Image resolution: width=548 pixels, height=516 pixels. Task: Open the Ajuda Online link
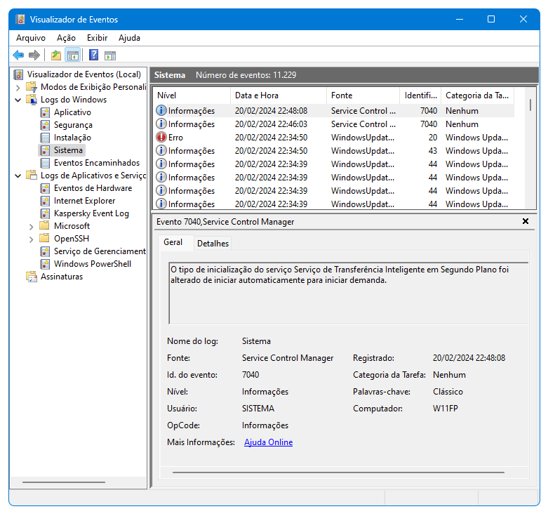[269, 442]
